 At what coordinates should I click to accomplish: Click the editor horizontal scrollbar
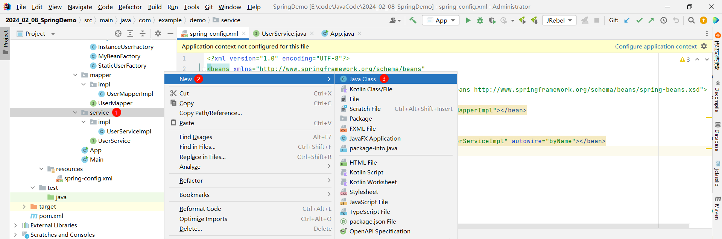(574, 226)
